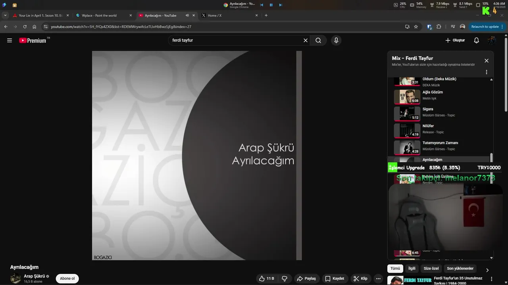Go back in browser history
Image resolution: width=508 pixels, height=285 pixels.
tap(6, 27)
